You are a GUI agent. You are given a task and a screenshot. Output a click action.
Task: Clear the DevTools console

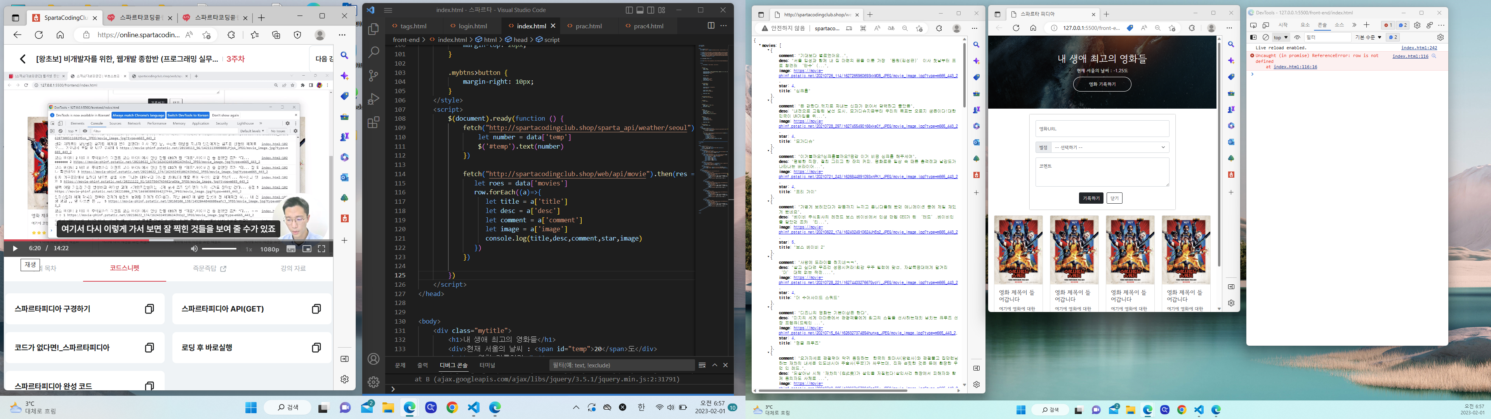point(1266,38)
